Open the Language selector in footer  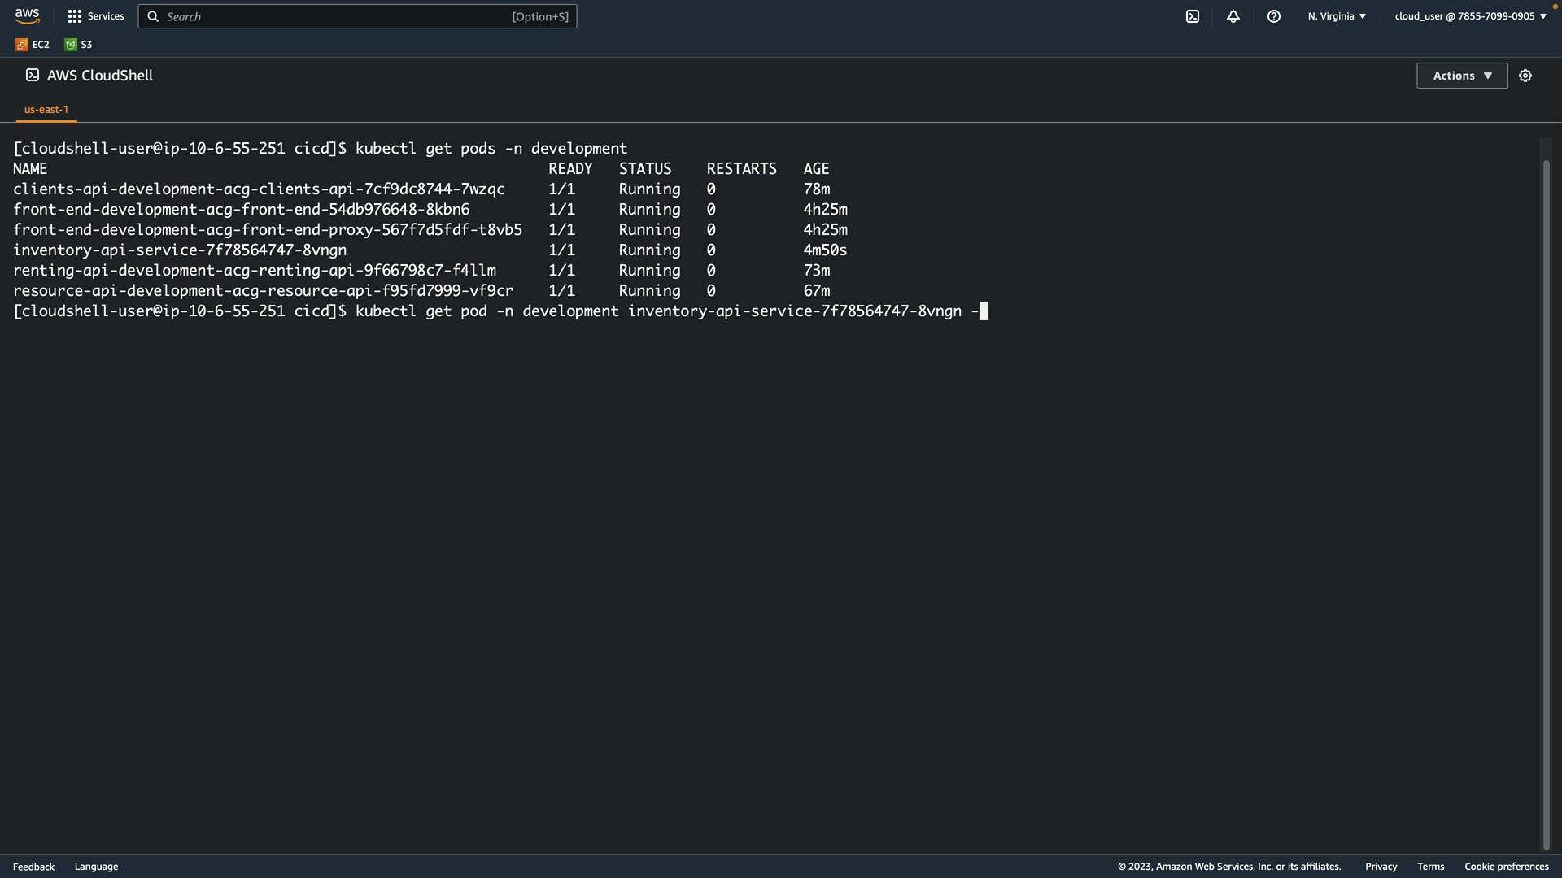tap(96, 867)
